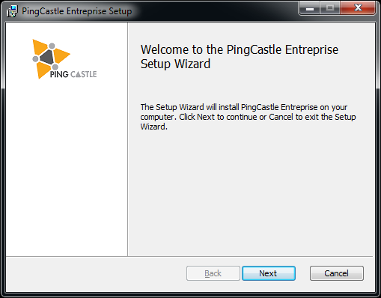Click the right orange triangle of the logo

click(61, 55)
